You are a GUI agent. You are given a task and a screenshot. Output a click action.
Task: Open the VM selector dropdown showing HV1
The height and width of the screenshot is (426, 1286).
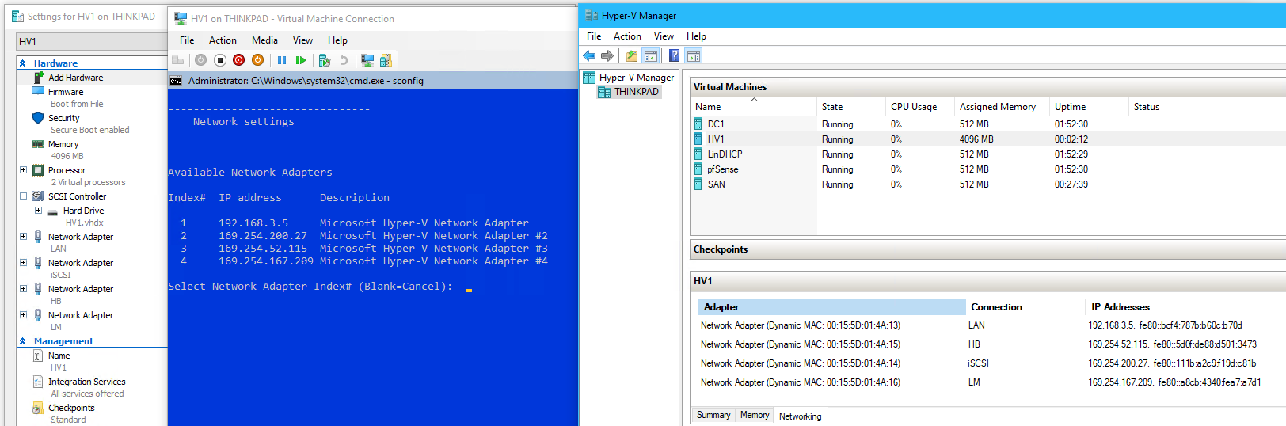[x=91, y=42]
